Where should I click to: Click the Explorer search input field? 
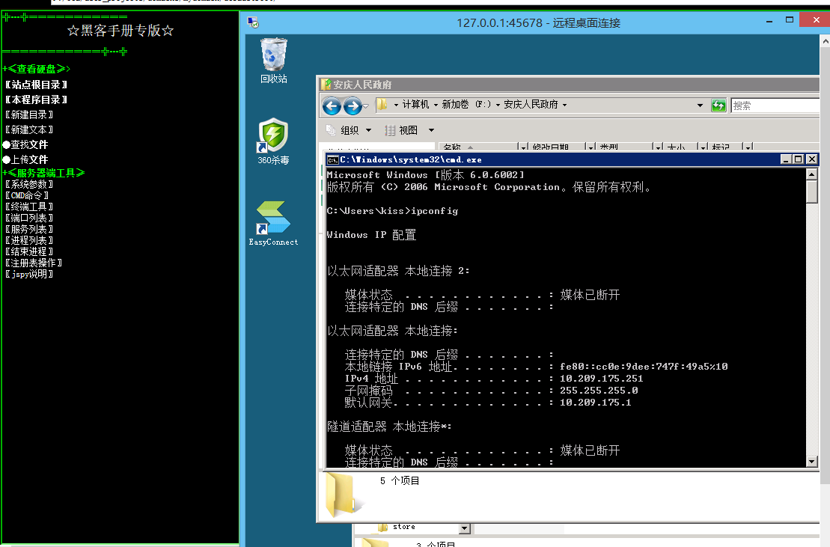pyautogui.click(x=775, y=106)
